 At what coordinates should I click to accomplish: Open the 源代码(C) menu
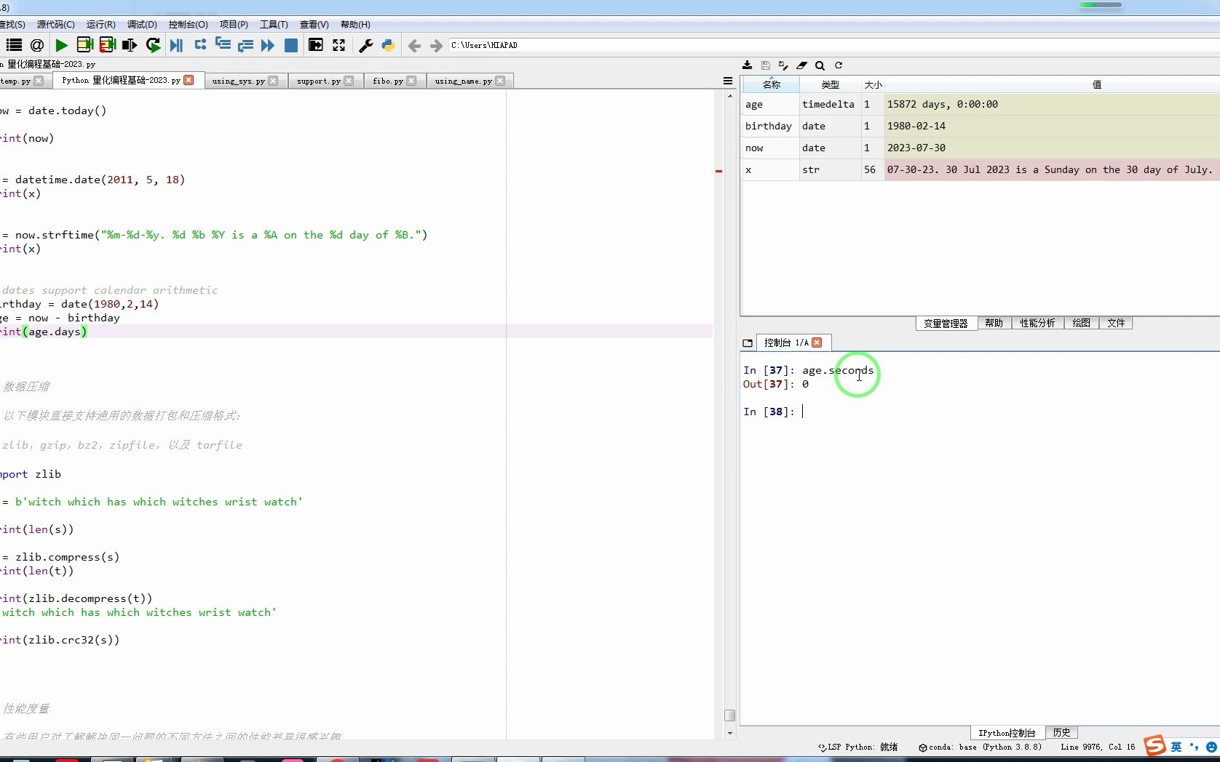[55, 25]
